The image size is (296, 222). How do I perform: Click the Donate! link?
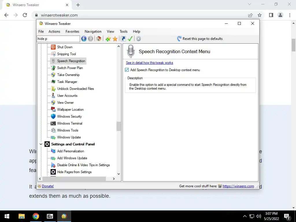point(48,186)
